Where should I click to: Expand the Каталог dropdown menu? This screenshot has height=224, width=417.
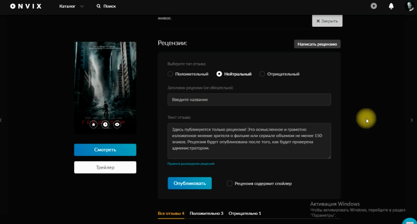(71, 6)
